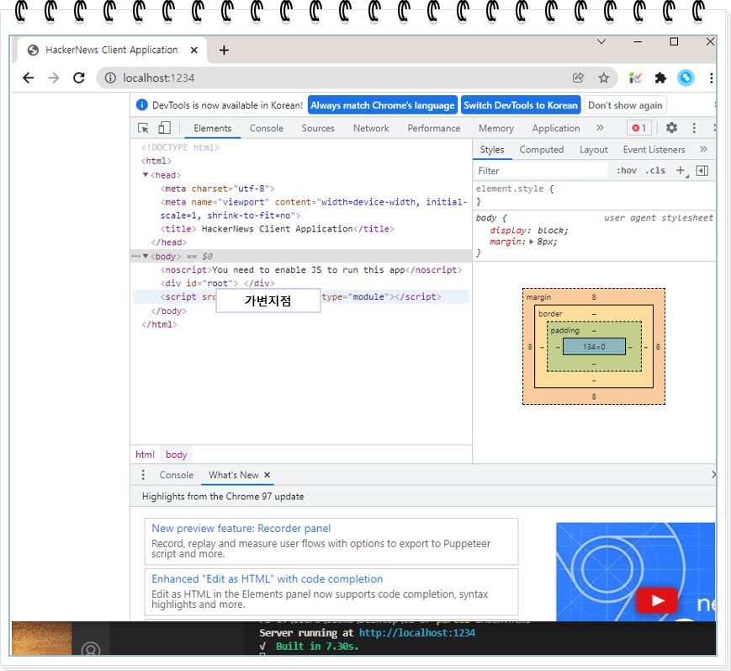The image size is (731, 671).
Task: Open the Memory tab
Action: (496, 128)
